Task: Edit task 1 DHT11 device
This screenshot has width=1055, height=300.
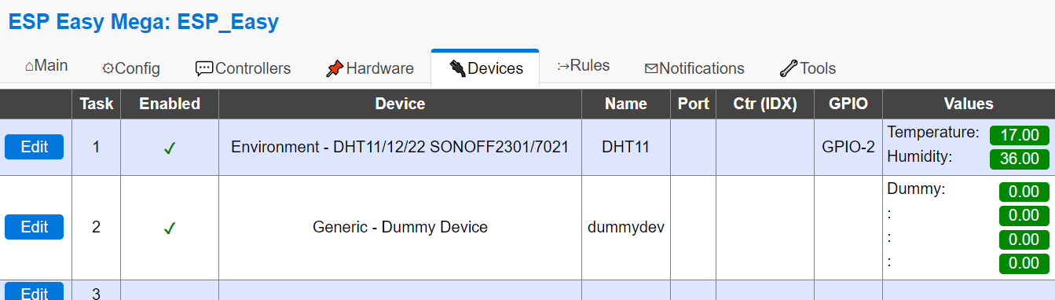Action: (35, 147)
